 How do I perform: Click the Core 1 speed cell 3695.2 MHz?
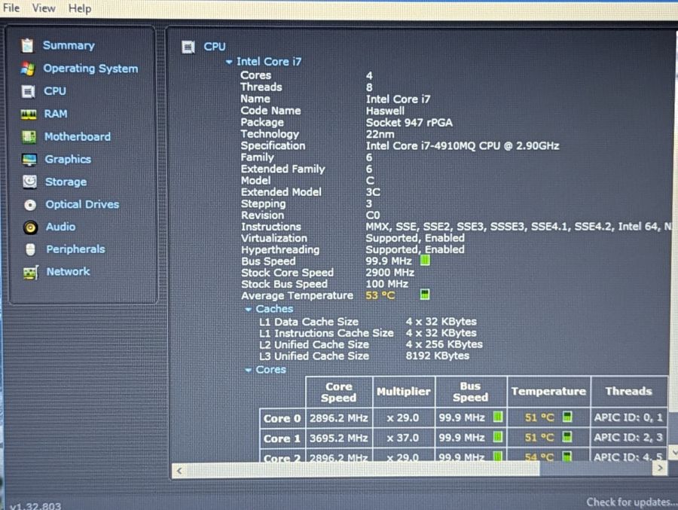point(338,438)
